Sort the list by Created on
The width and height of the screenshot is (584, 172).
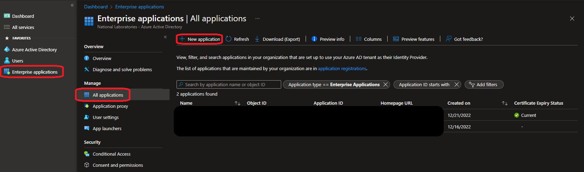(x=504, y=103)
